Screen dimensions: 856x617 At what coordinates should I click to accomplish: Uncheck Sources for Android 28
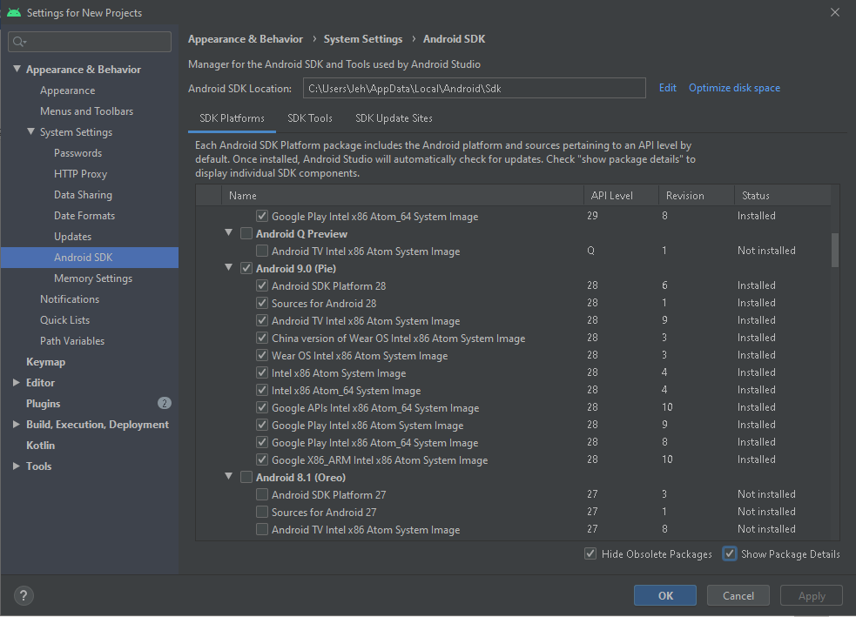click(x=262, y=303)
